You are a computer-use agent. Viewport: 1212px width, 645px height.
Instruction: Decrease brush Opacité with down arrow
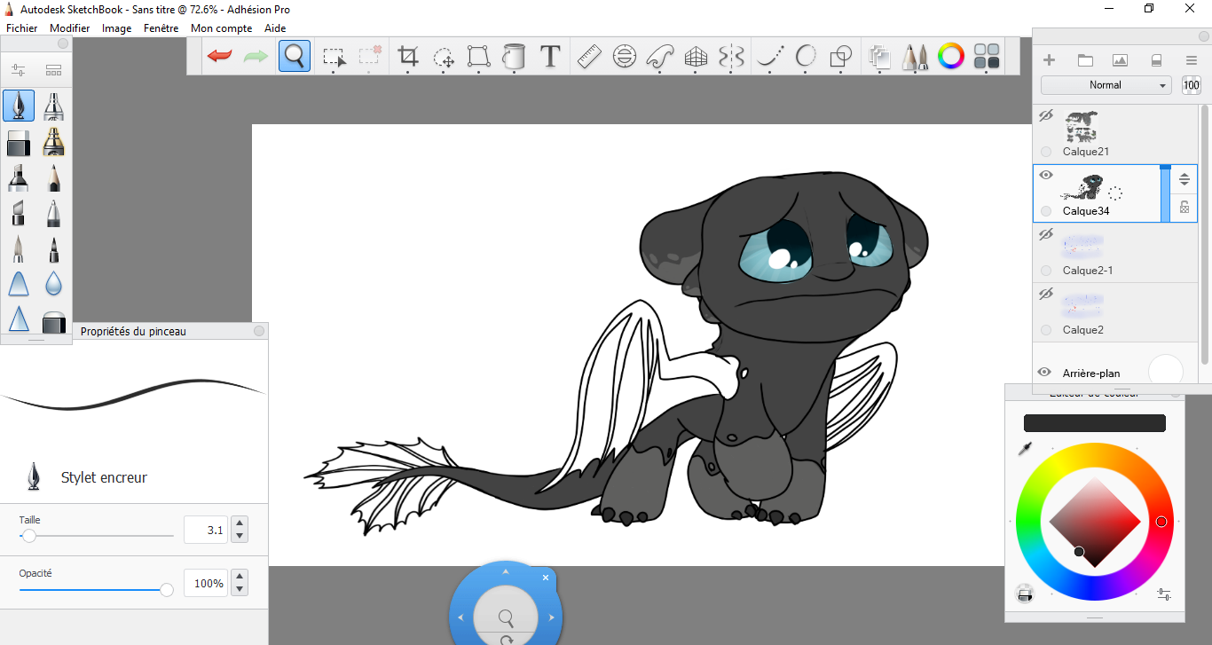[x=239, y=589]
